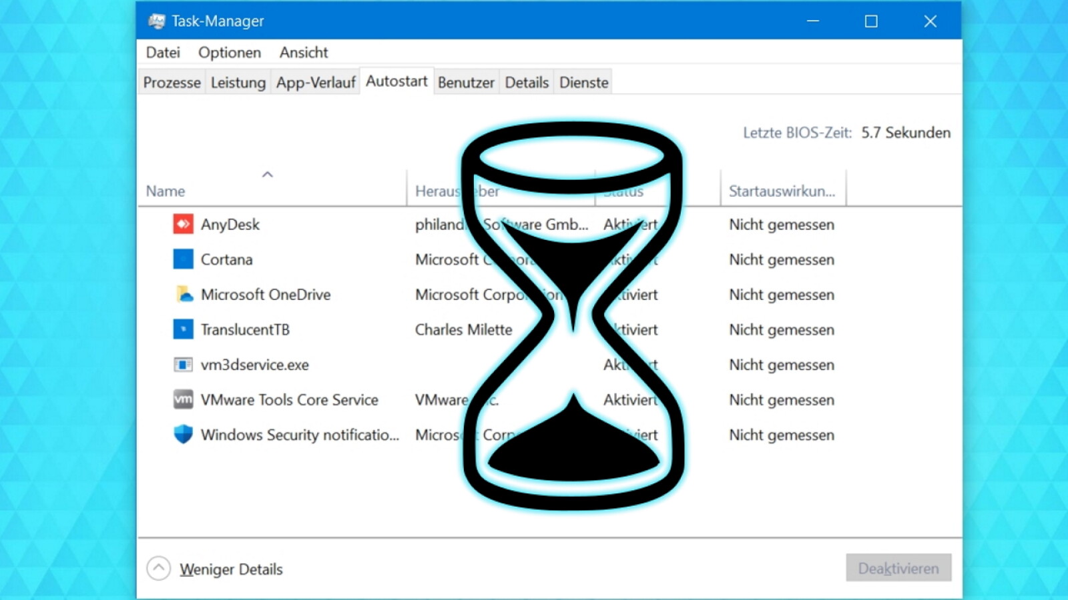Open the Ansicht menu

coord(304,52)
